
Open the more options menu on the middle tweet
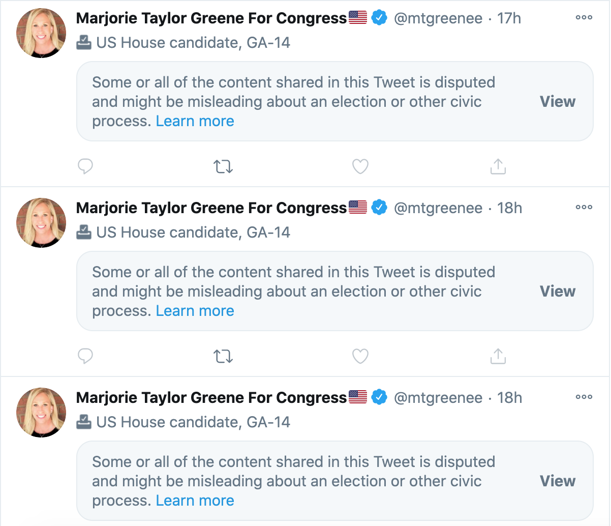pyautogui.click(x=584, y=207)
